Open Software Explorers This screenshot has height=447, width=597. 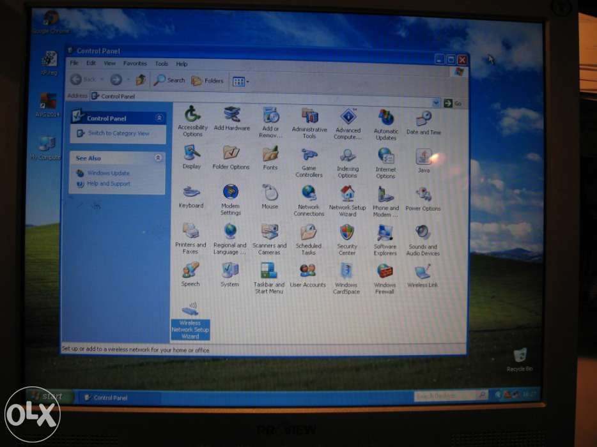click(385, 240)
